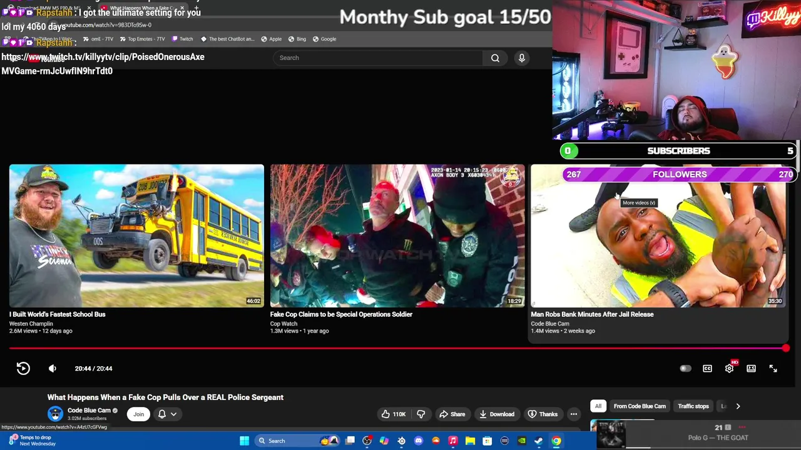Open the Twitch bookmark in bookmarks bar
The image size is (801, 450).
click(182, 39)
